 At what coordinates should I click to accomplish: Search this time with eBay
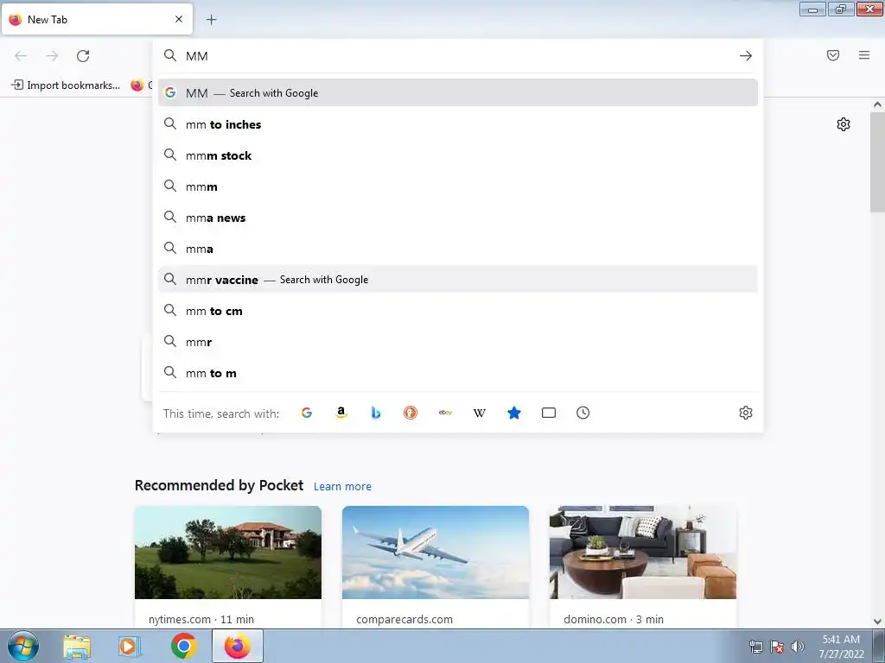445,413
